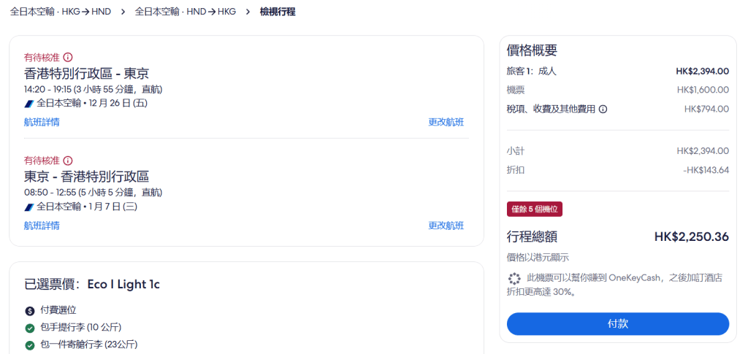The height and width of the screenshot is (354, 748).
Task: Click the 僅餘 5 個機位 red badge
Action: [535, 209]
